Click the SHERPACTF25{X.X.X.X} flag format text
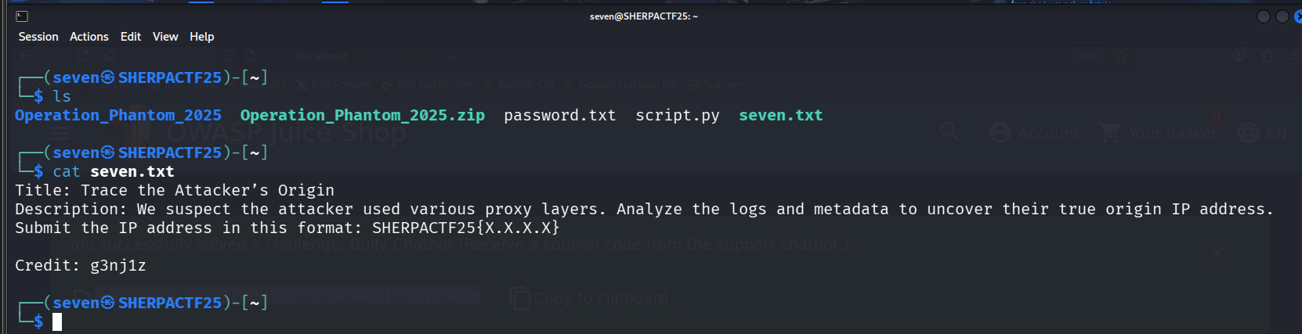 pyautogui.click(x=466, y=228)
